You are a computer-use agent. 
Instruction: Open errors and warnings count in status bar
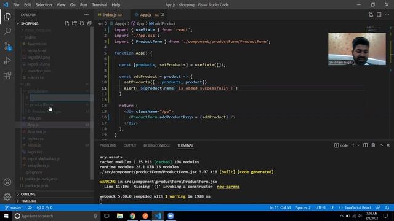point(44,207)
